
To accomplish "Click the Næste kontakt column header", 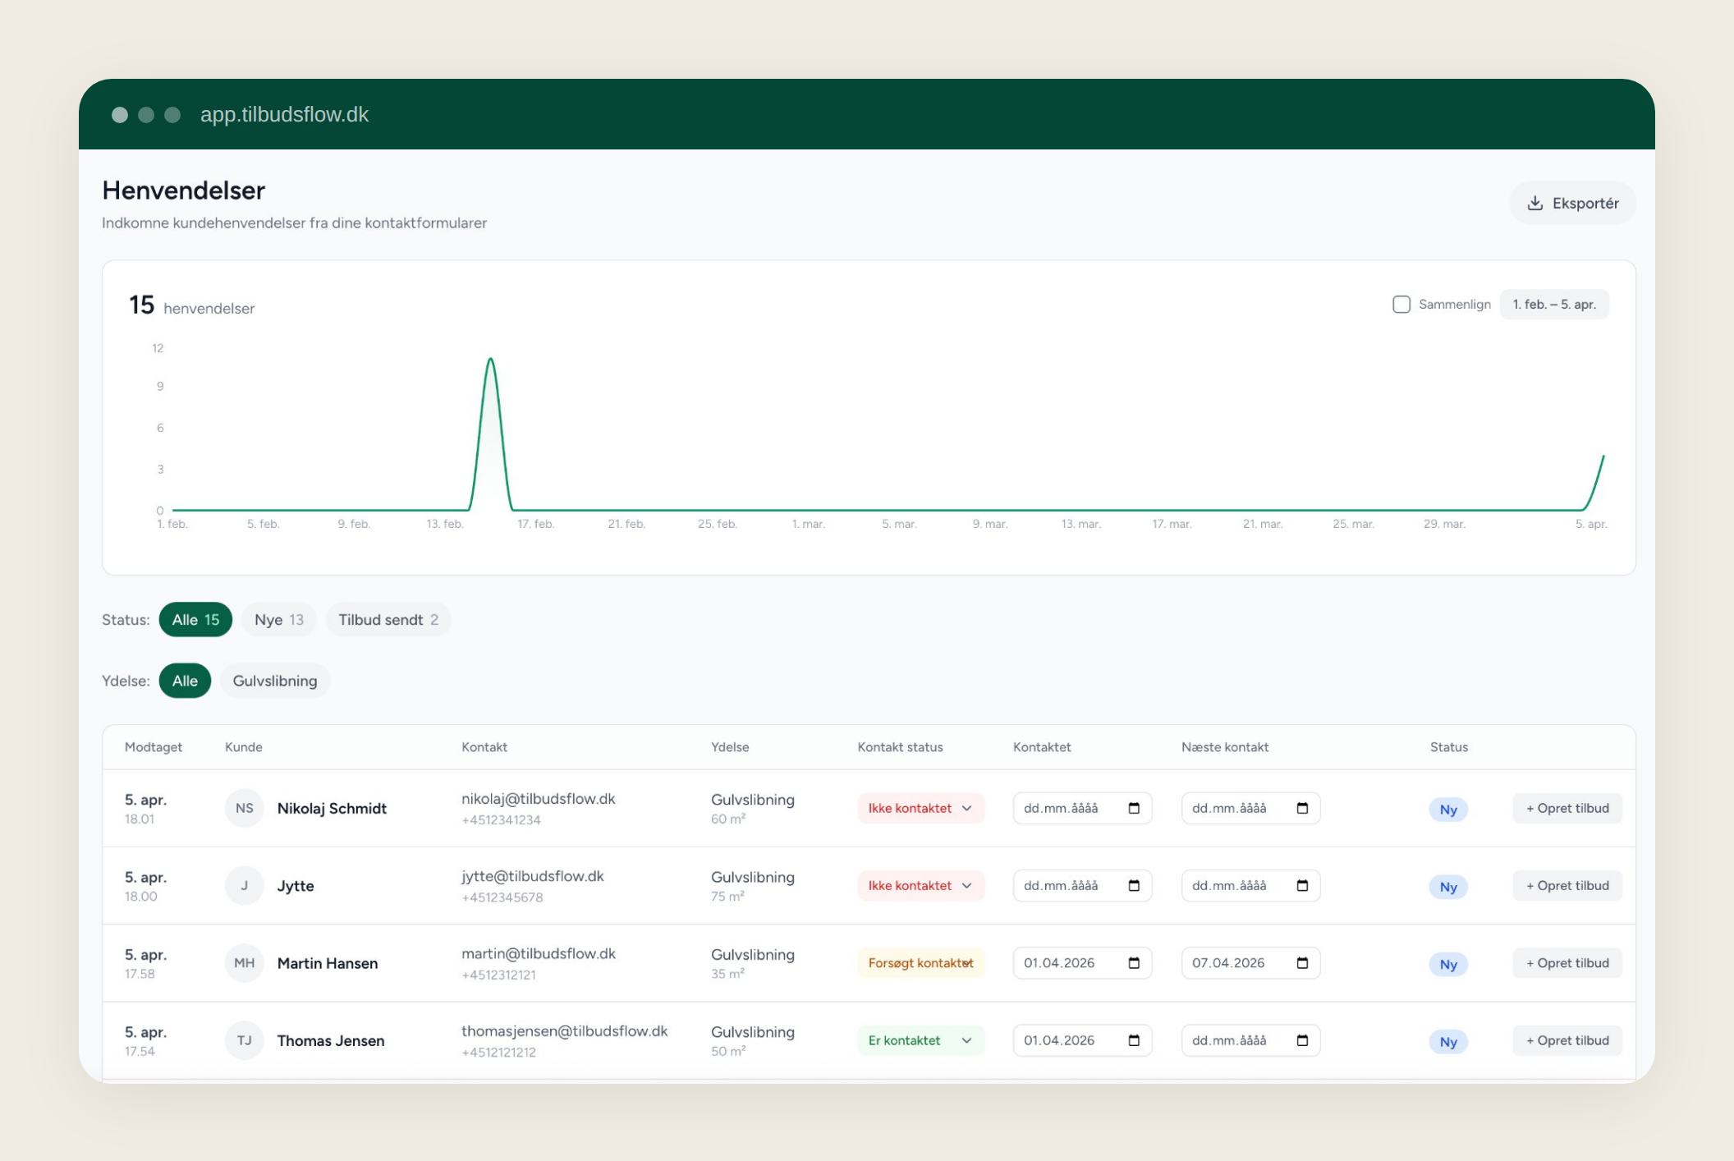I will pos(1225,747).
